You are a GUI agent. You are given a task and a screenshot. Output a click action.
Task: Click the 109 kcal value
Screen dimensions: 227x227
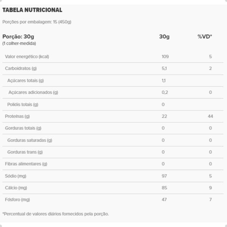pos(165,57)
